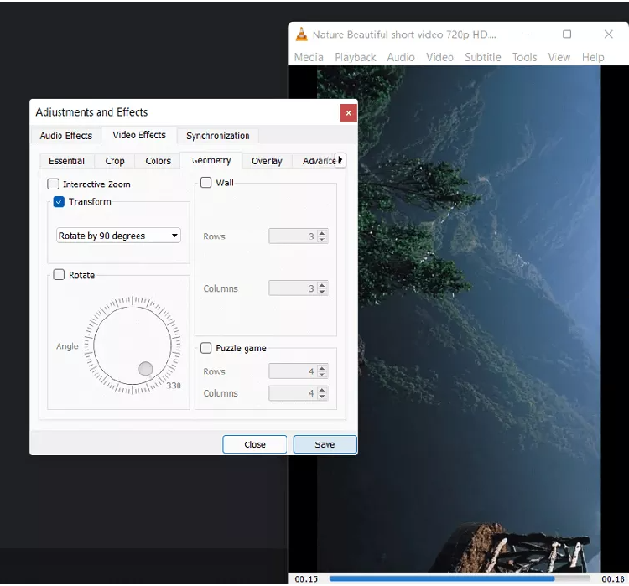Uncheck the Transform checkbox
The width and height of the screenshot is (629, 586).
[x=60, y=202]
